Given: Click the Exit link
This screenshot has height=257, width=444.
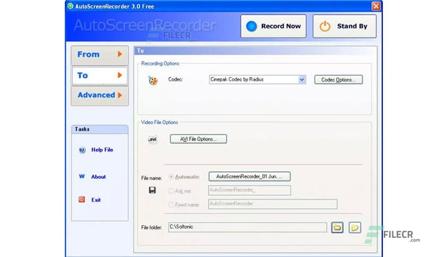Looking at the screenshot, I should 96,200.
